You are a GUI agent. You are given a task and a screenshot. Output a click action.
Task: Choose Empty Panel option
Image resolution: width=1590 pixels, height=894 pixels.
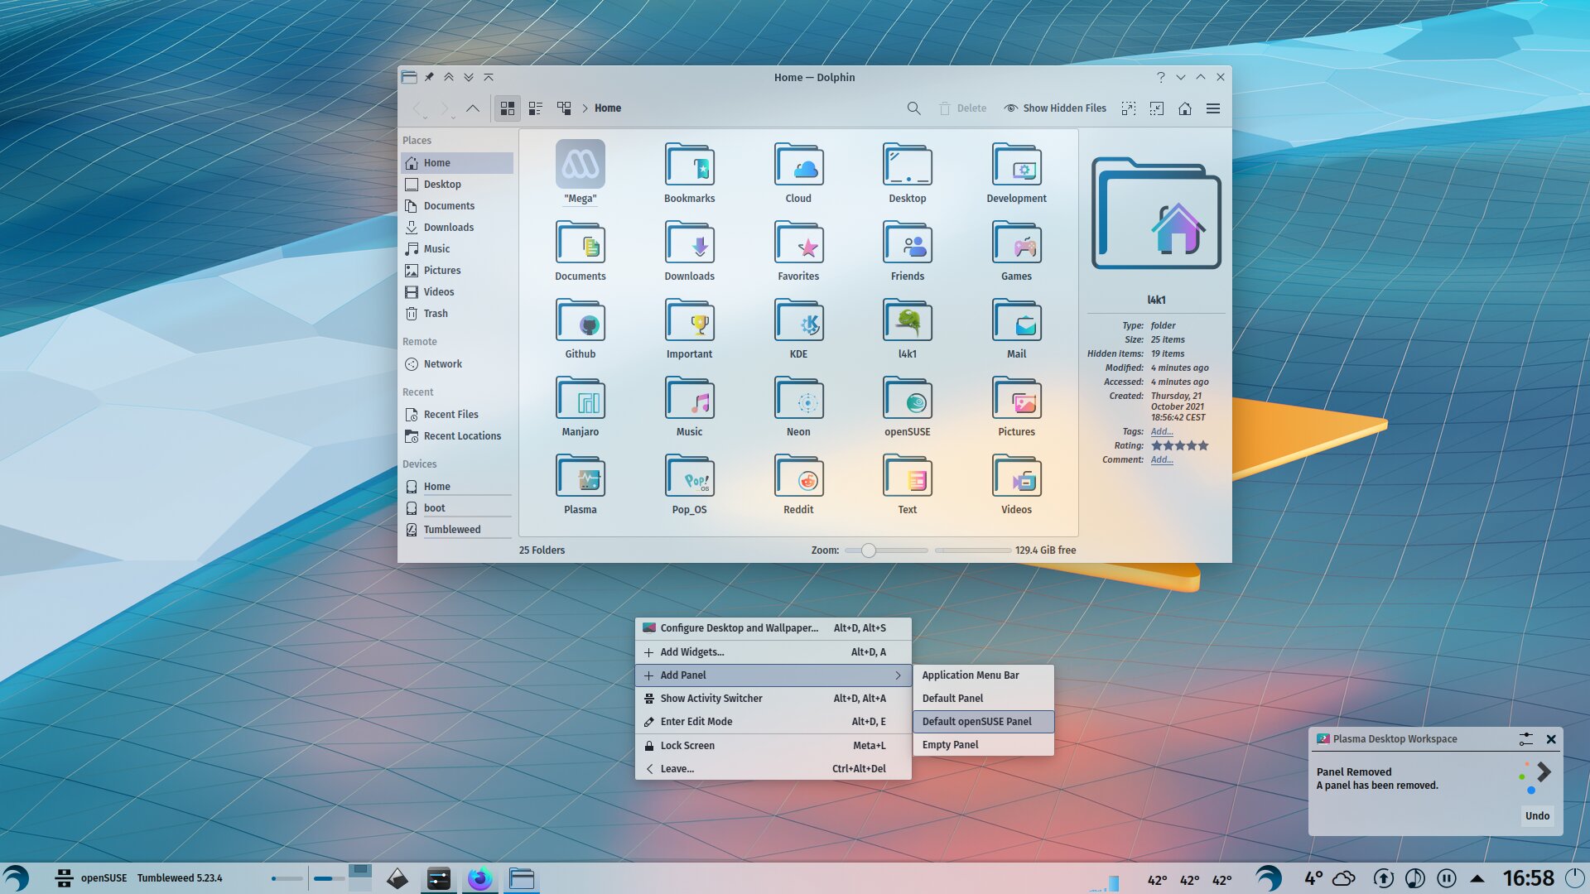pyautogui.click(x=983, y=745)
